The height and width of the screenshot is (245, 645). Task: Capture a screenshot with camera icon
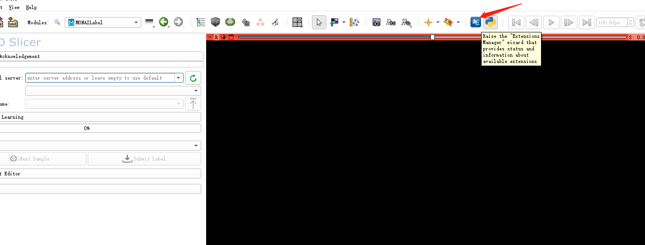(376, 22)
